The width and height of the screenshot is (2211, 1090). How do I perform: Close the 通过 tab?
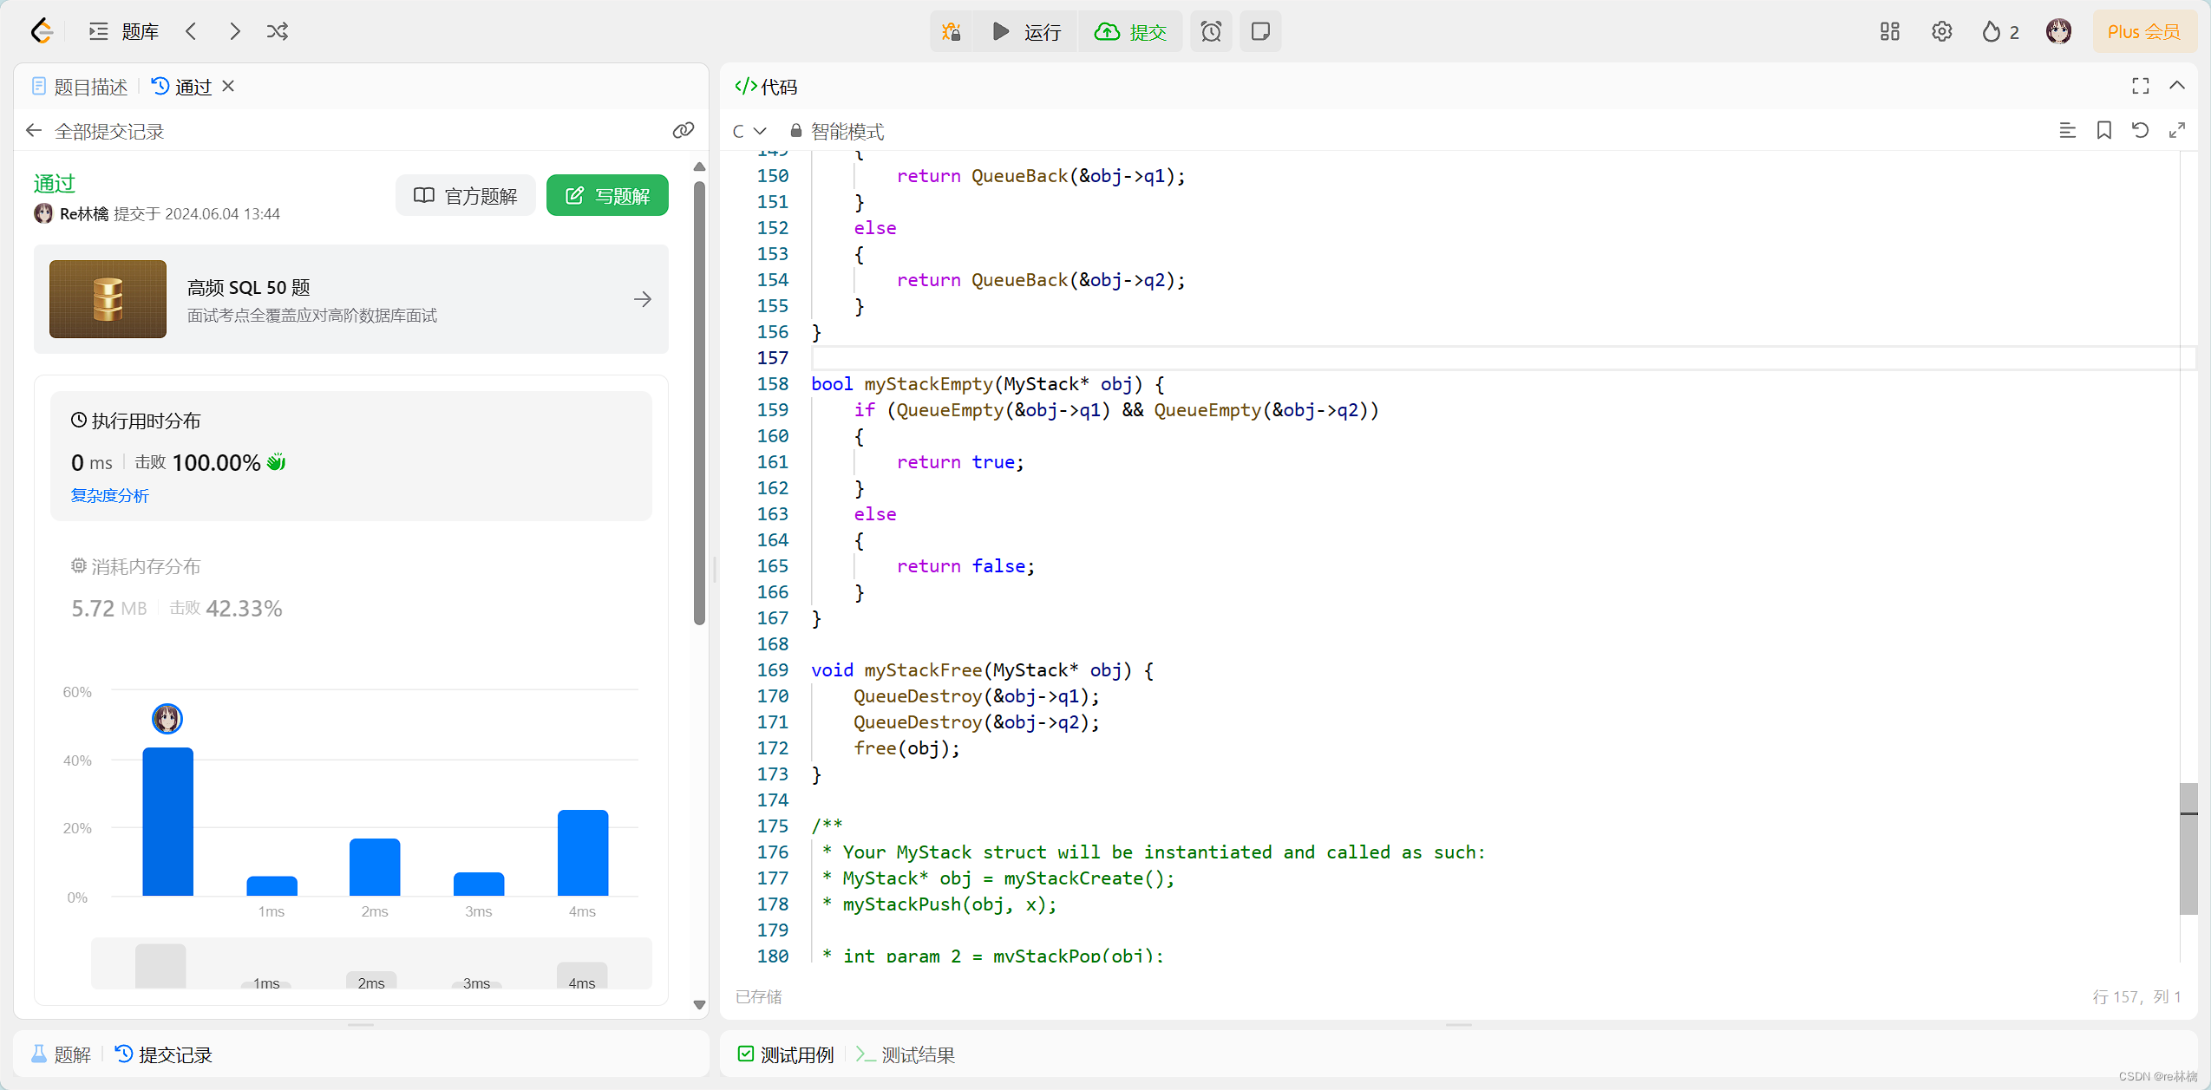pos(228,86)
